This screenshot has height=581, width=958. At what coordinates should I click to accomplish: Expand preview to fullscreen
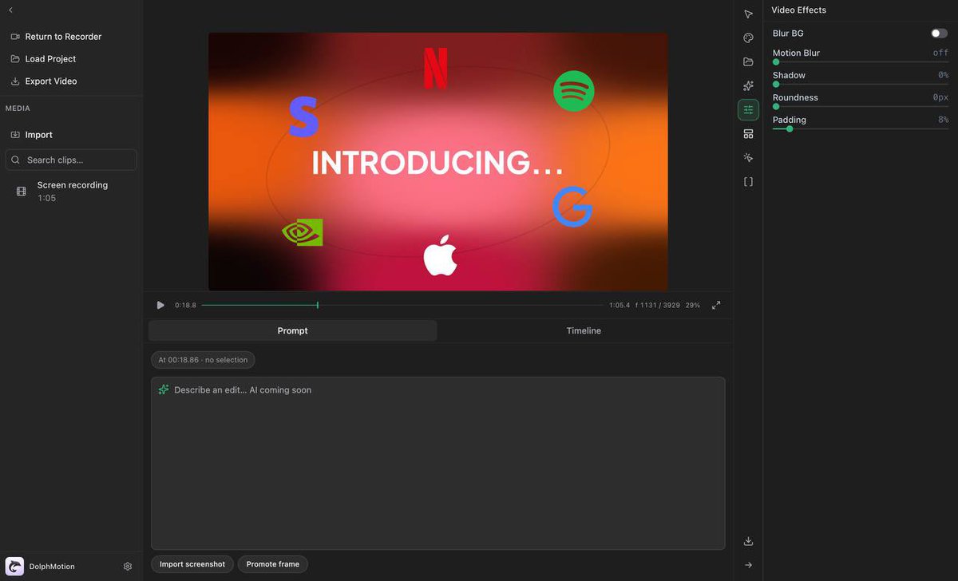716,305
